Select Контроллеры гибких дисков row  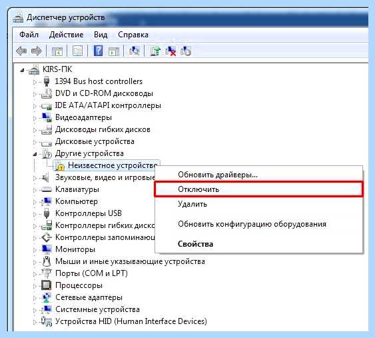105,225
